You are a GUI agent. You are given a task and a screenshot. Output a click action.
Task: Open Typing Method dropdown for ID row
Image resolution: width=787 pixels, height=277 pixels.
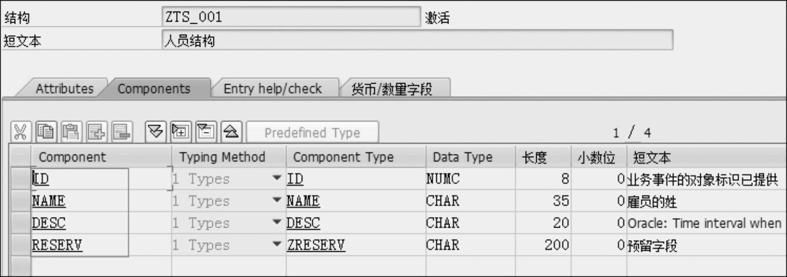pyautogui.click(x=276, y=179)
